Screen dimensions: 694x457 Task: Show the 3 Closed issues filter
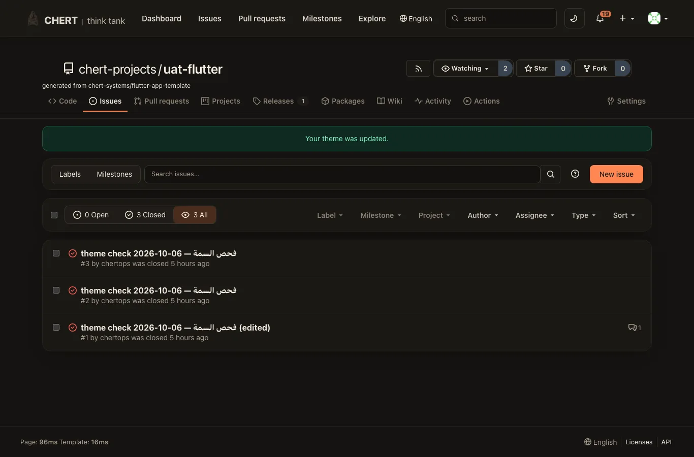145,215
